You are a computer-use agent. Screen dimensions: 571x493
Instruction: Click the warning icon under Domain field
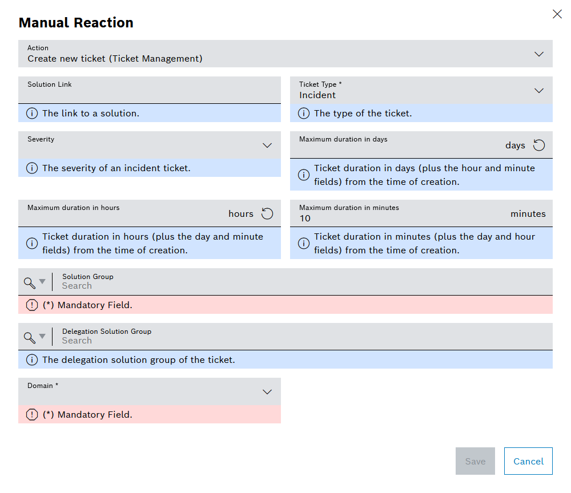click(32, 414)
